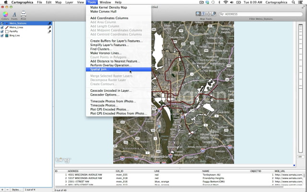The width and height of the screenshot is (307, 192).
Task: Open the Styles popup button
Action: (16, 190)
